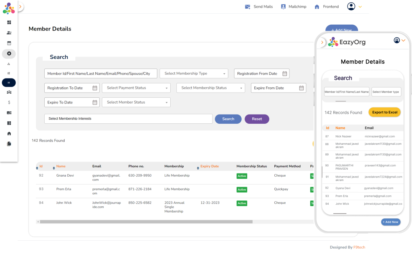Open the dashboard icon in the sidebar
Viewport: 412px width, 254px height.
click(x=9, y=22)
